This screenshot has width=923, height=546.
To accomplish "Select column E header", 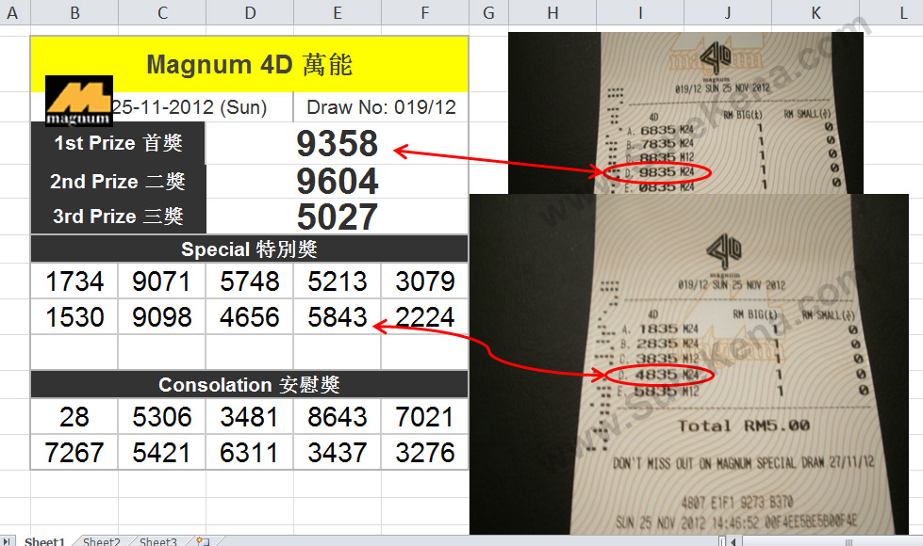I will (x=338, y=12).
